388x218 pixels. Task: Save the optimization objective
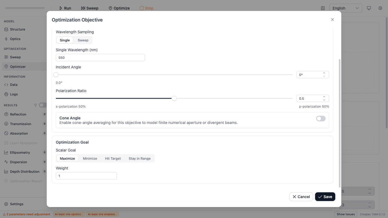325,196
